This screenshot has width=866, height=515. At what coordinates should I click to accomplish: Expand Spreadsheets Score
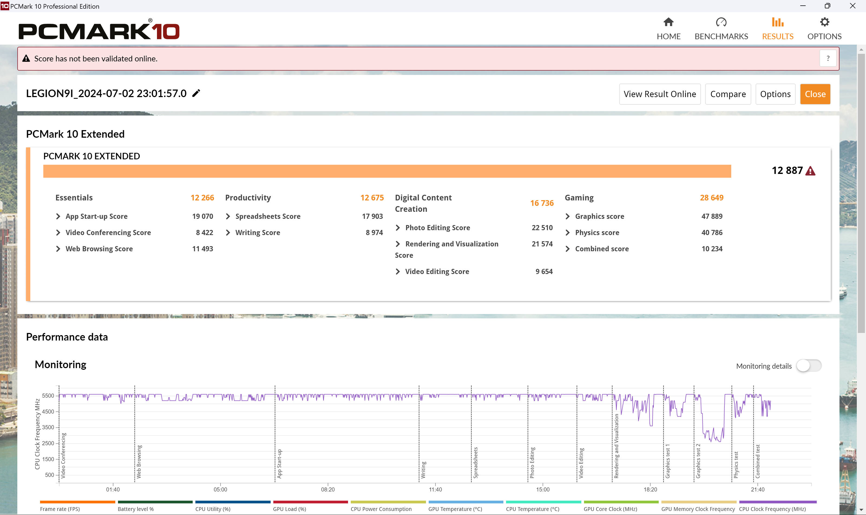(x=228, y=216)
